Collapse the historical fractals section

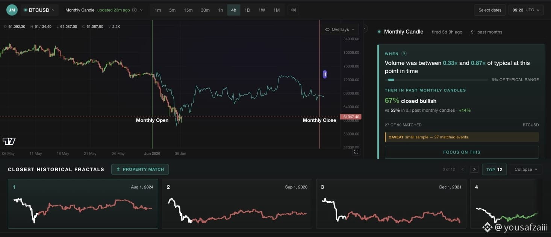tap(526, 169)
